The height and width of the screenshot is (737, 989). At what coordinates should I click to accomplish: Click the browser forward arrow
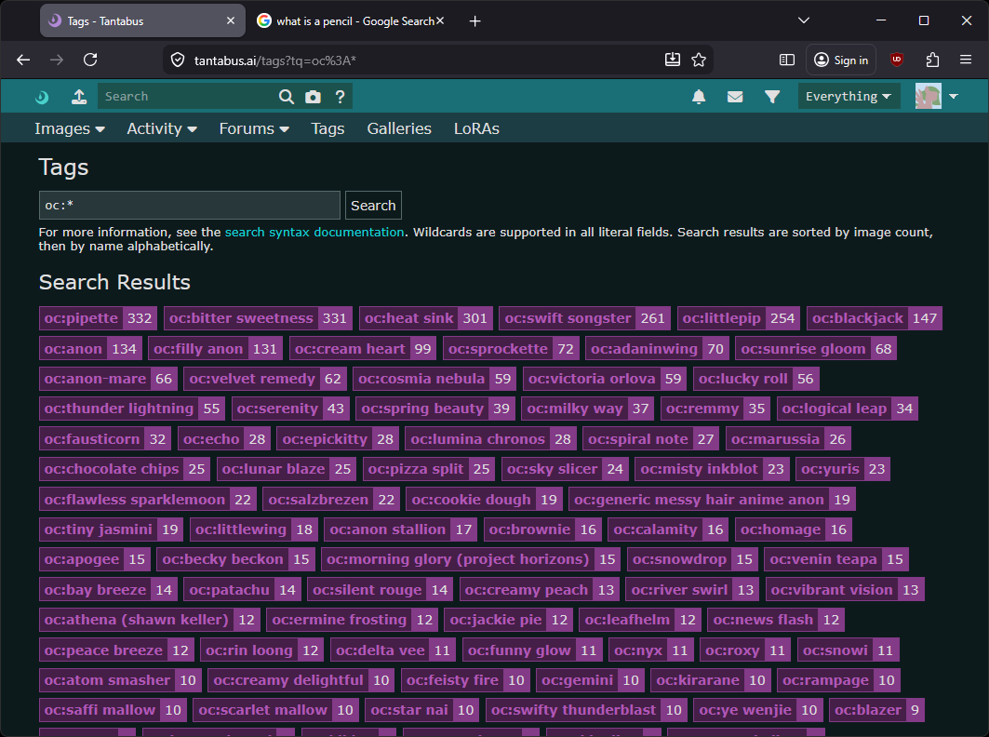(57, 60)
